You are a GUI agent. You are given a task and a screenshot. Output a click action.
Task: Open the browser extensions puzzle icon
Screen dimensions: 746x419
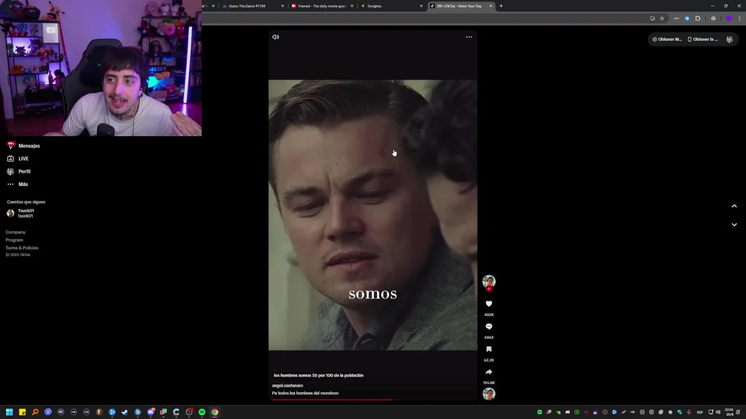(698, 19)
